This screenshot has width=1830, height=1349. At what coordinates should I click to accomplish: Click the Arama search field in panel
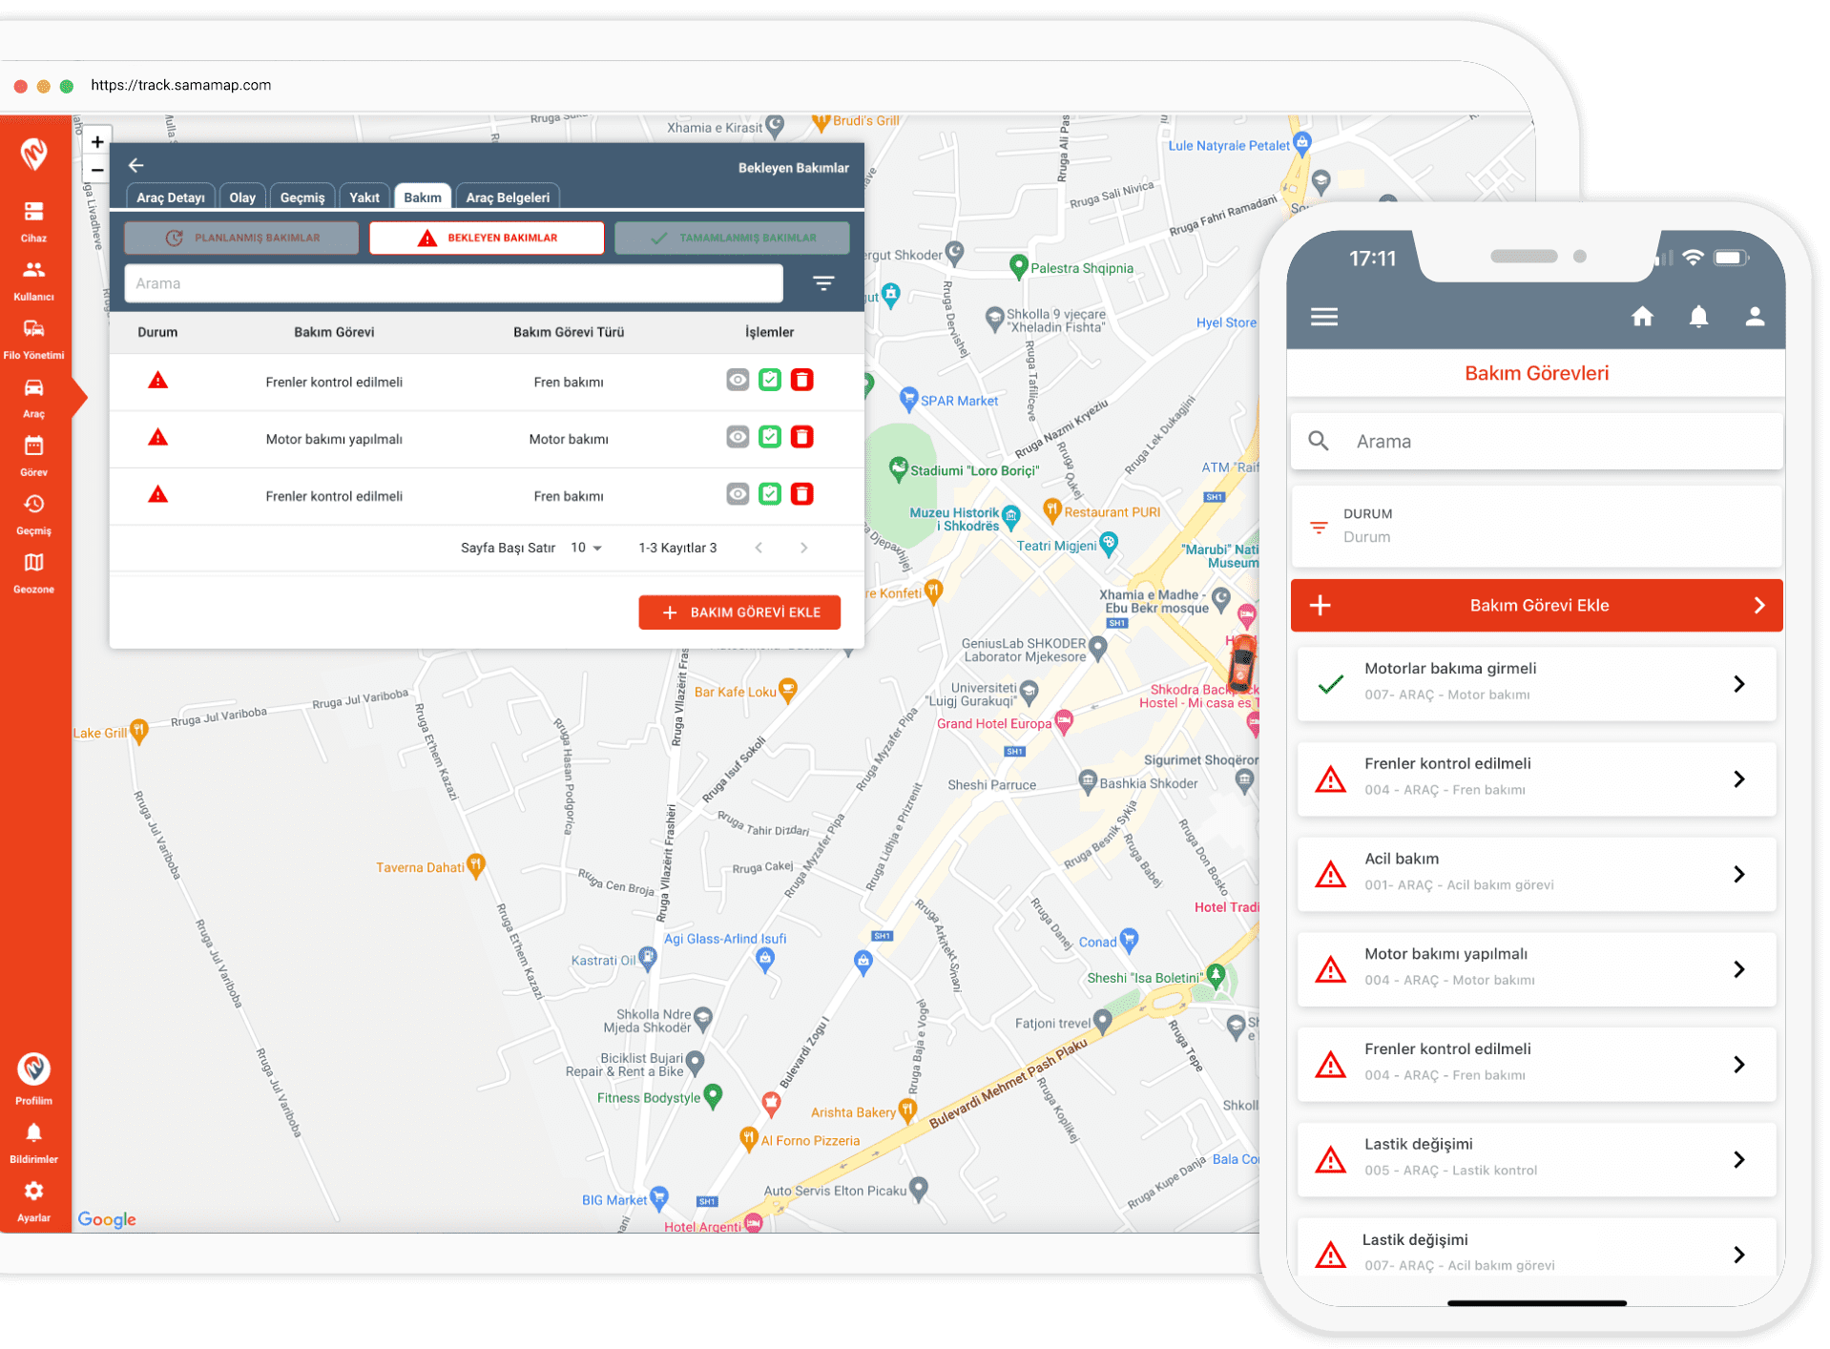[453, 283]
